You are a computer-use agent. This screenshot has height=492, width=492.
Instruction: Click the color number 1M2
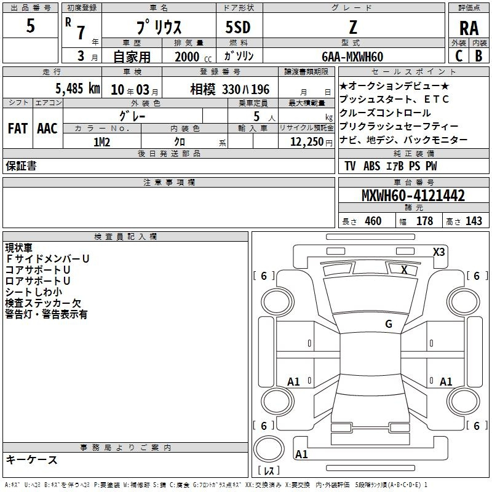pos(102,141)
